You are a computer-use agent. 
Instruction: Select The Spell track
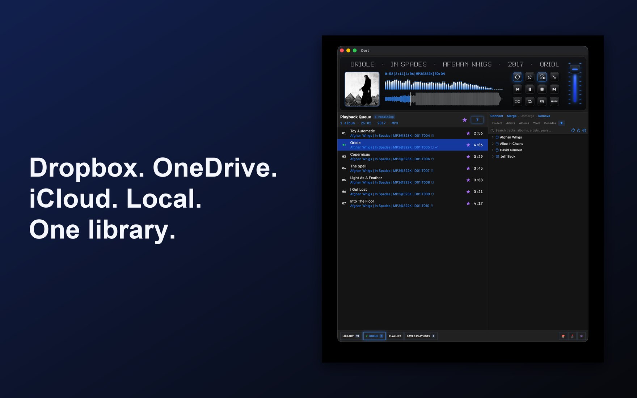click(413, 168)
